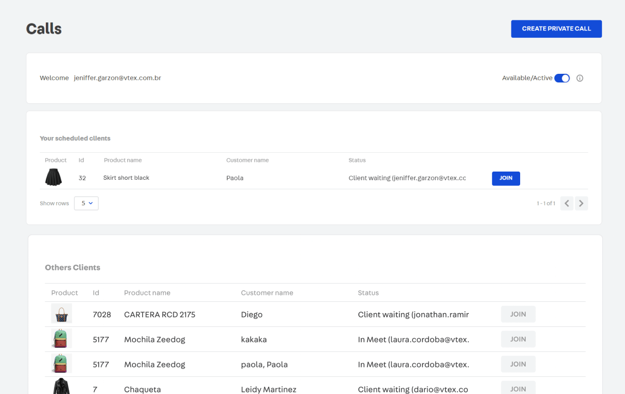Click the Status column header in scheduled clients

(357, 160)
